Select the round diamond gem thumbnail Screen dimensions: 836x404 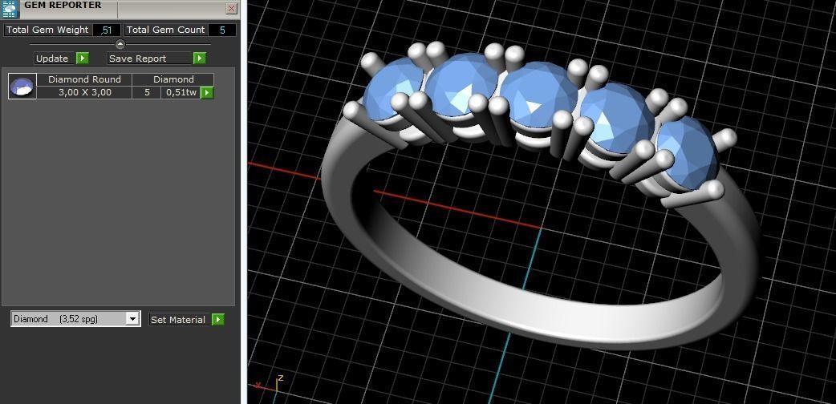click(x=22, y=87)
